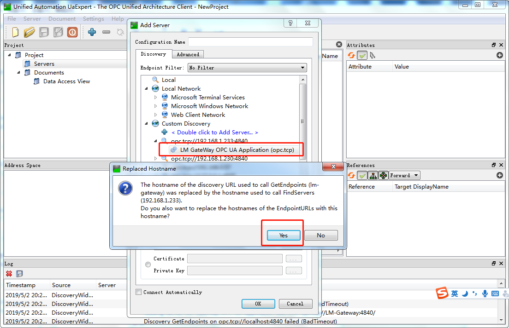Float the Log panel
Image resolution: width=509 pixels, height=328 pixels.
(494, 264)
